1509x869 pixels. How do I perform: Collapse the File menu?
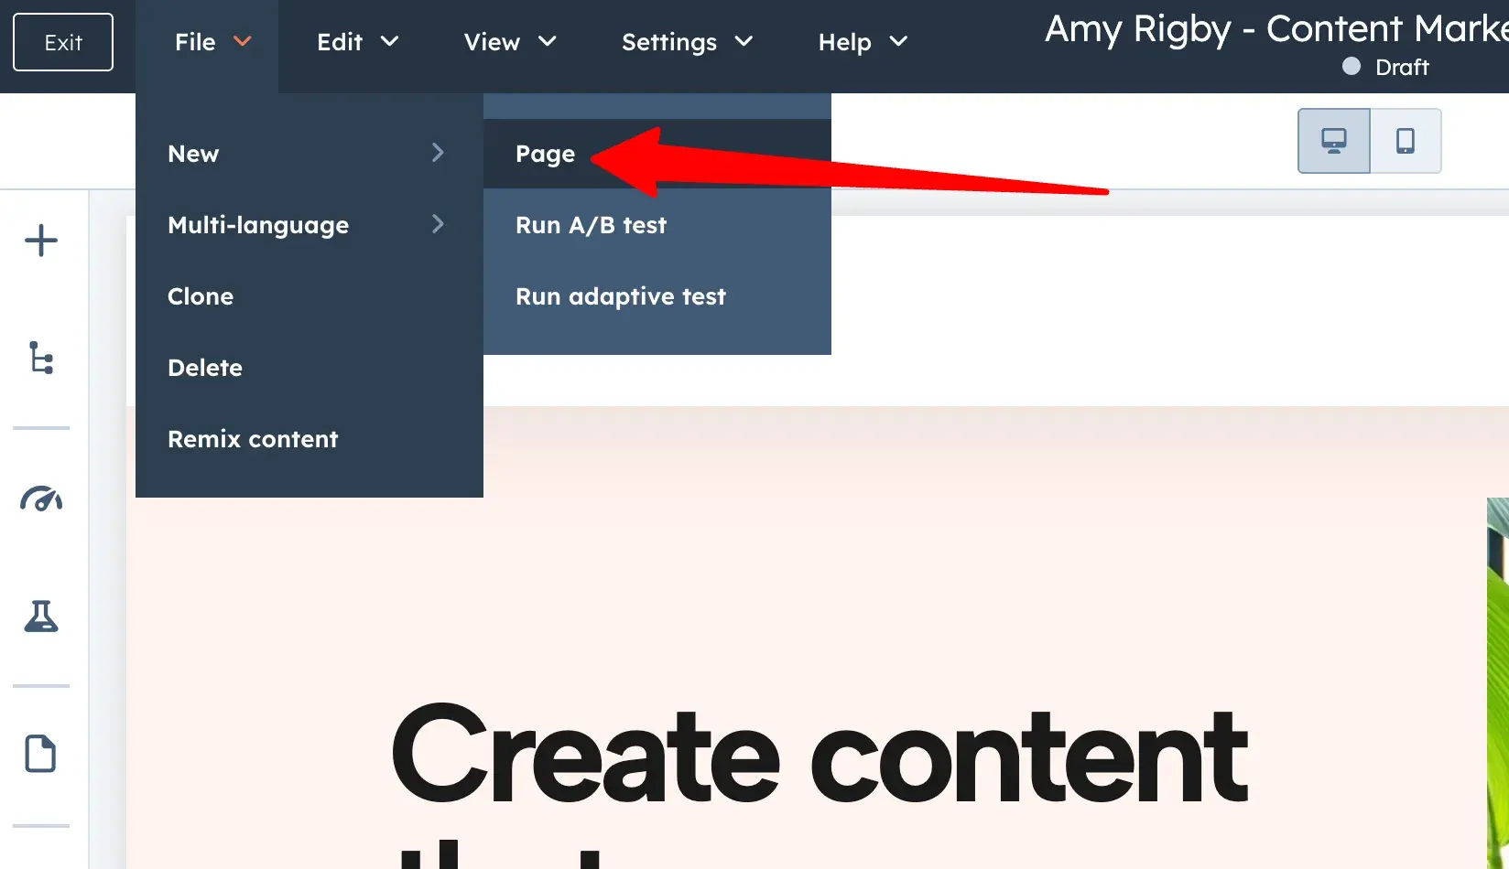click(x=212, y=42)
